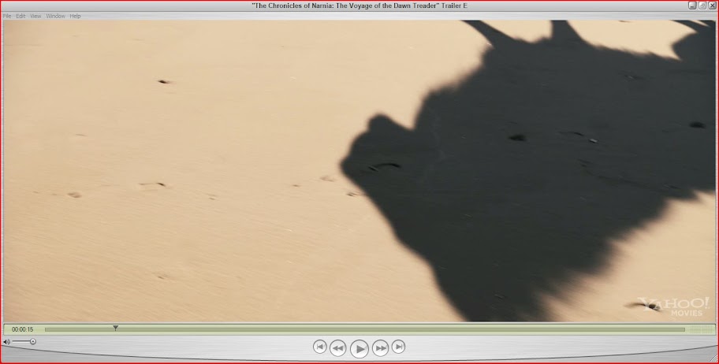Open the Edit menu

pyautogui.click(x=20, y=16)
